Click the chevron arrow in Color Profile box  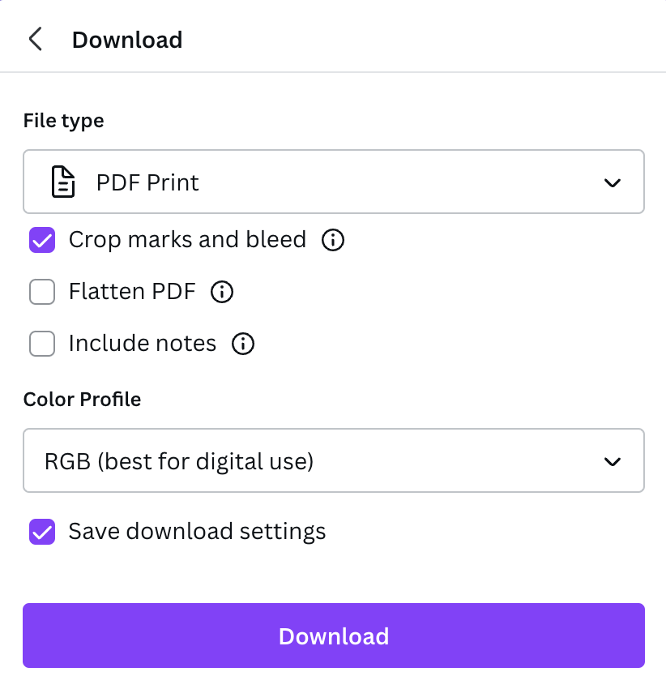tap(612, 461)
